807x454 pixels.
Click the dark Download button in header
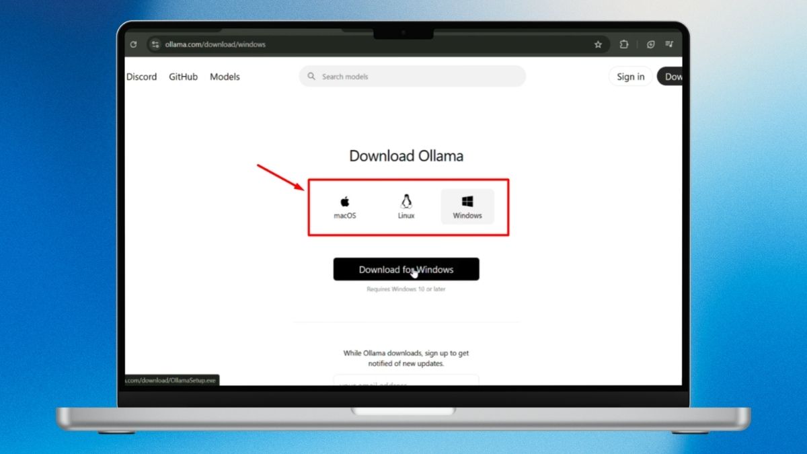click(670, 77)
